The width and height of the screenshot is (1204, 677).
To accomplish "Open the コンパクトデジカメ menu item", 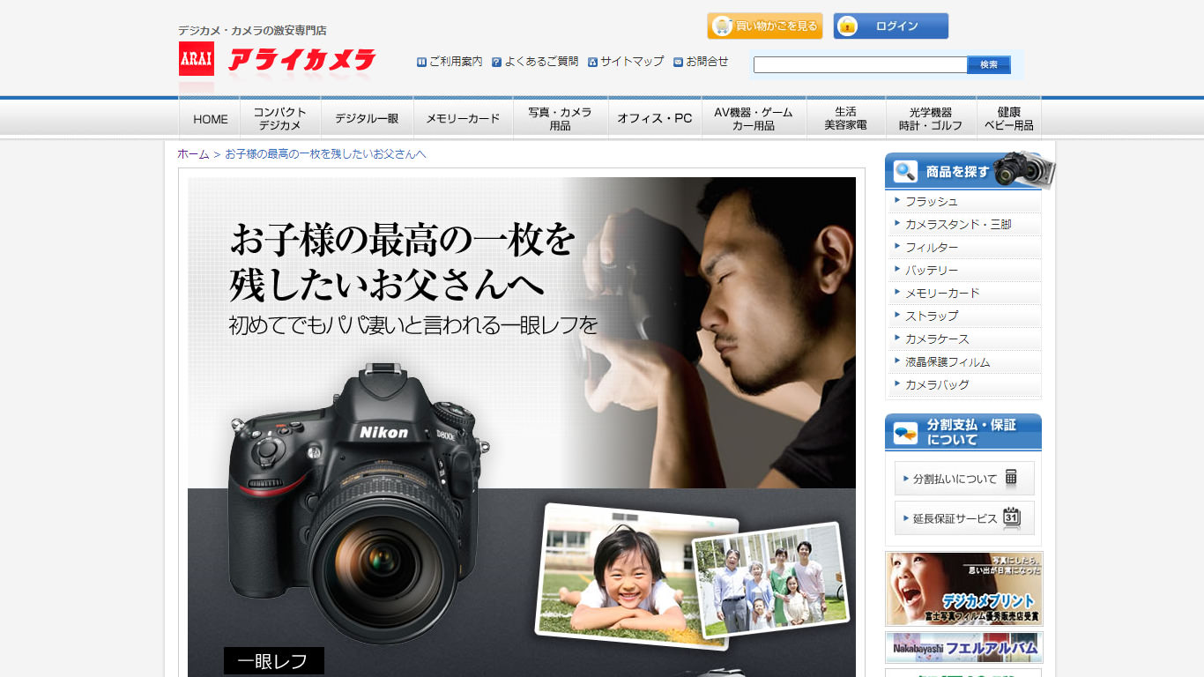I will pyautogui.click(x=280, y=118).
